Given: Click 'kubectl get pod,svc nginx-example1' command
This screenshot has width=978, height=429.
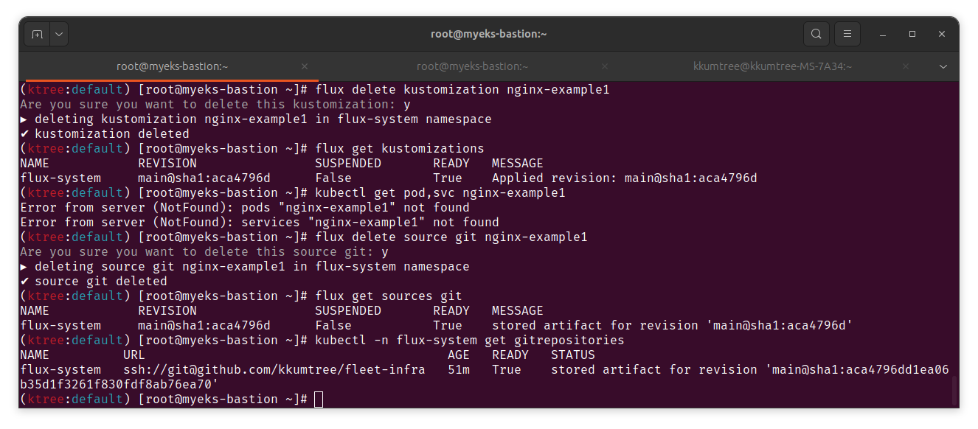Looking at the screenshot, I should point(440,193).
